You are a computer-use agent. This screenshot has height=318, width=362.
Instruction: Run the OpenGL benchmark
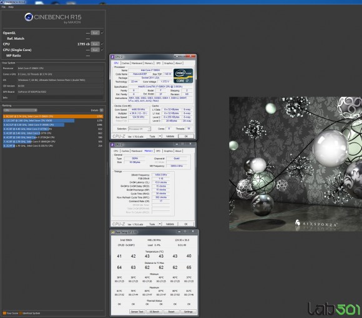(95, 33)
